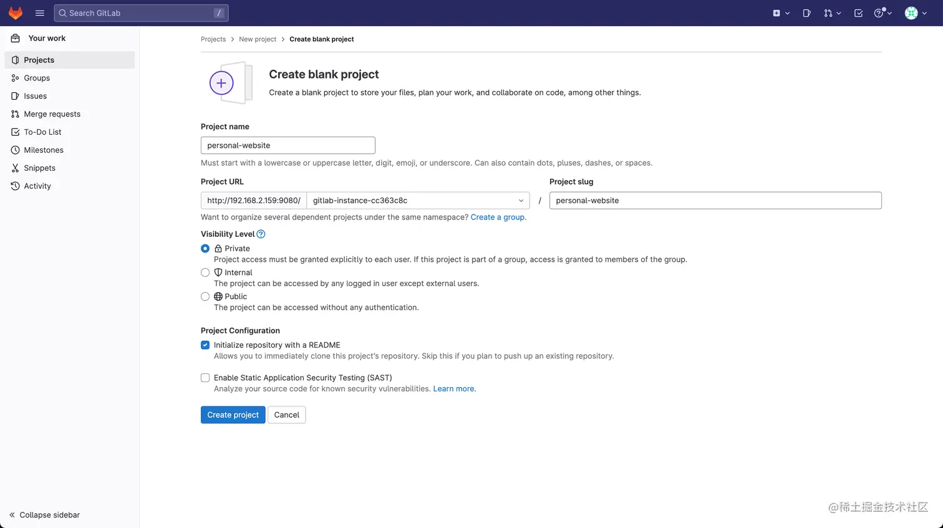Click into the Project slug field
943x528 pixels.
point(715,201)
